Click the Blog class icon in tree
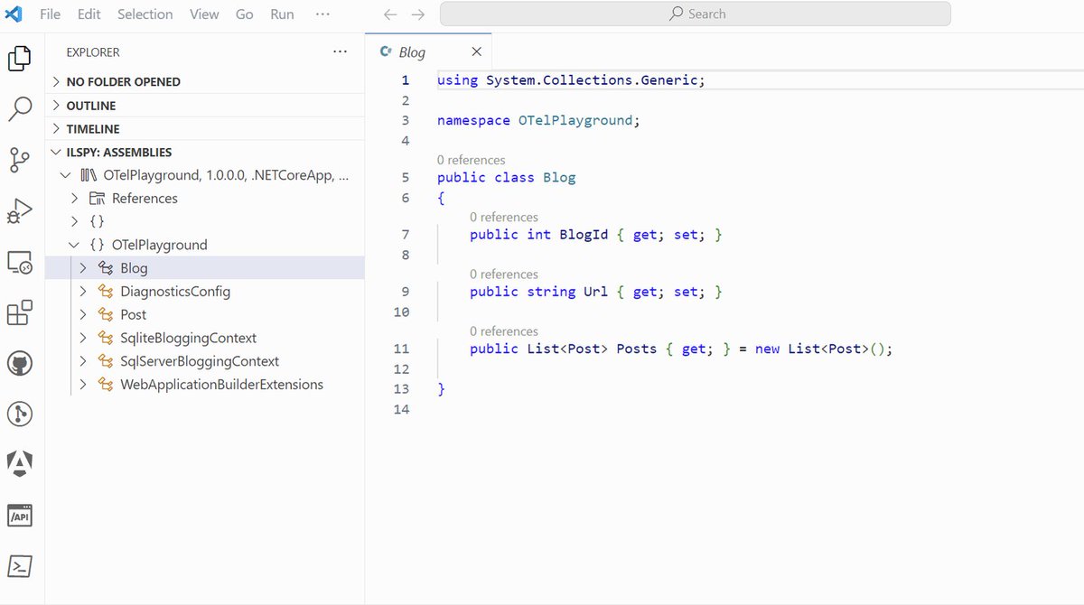Screen dimensions: 1084x605 click(x=106, y=268)
